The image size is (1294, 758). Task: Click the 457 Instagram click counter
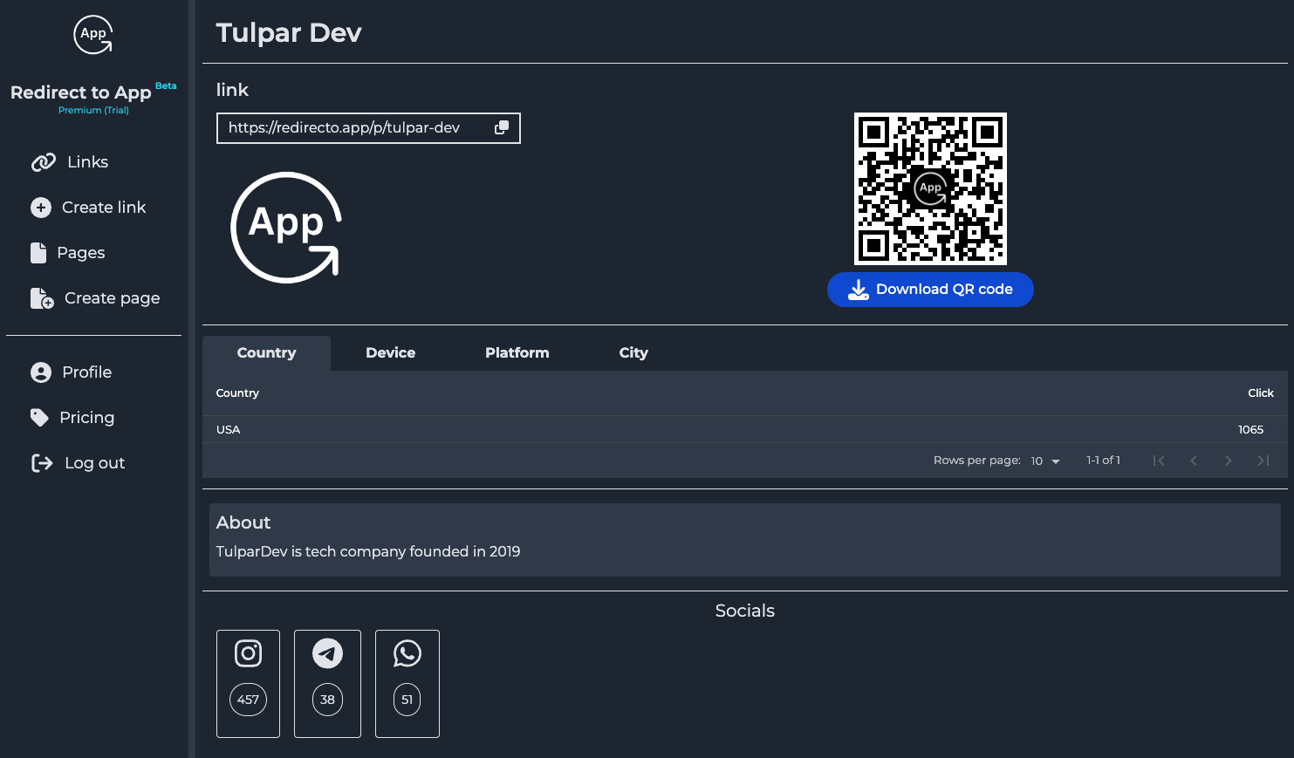pyautogui.click(x=249, y=700)
